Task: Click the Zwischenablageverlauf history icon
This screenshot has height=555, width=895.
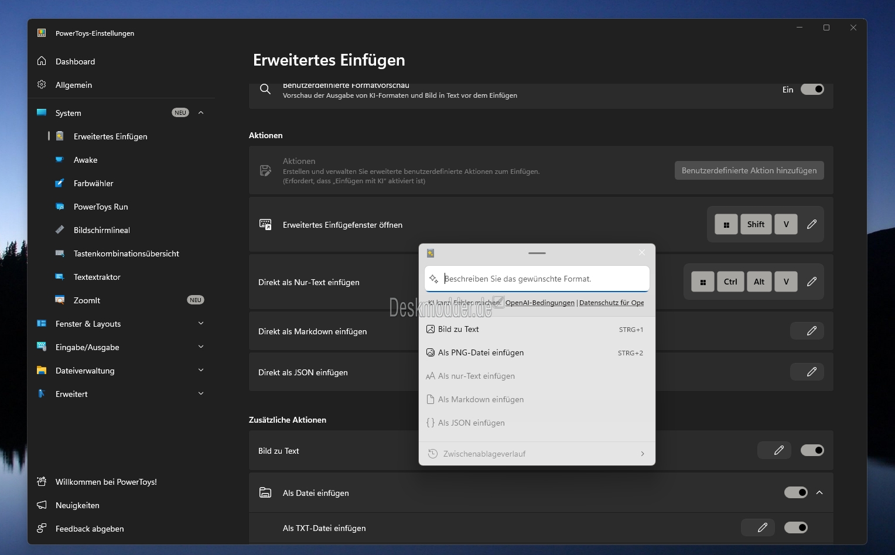Action: pyautogui.click(x=433, y=454)
